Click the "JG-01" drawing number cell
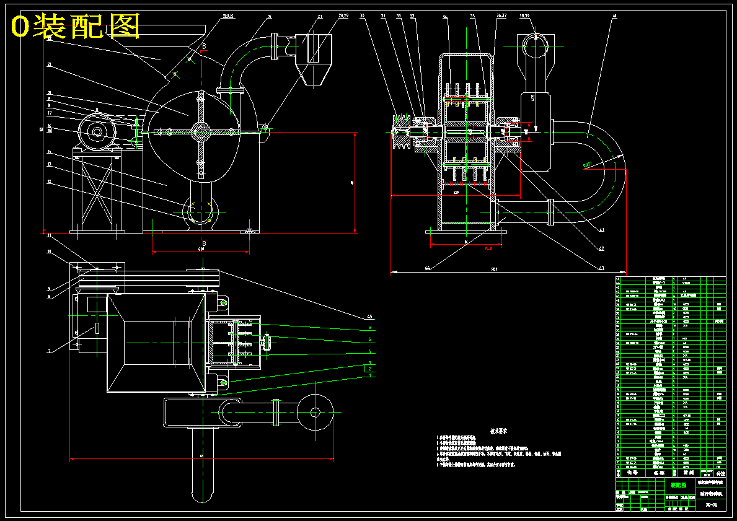The image size is (737, 521). coord(711,506)
